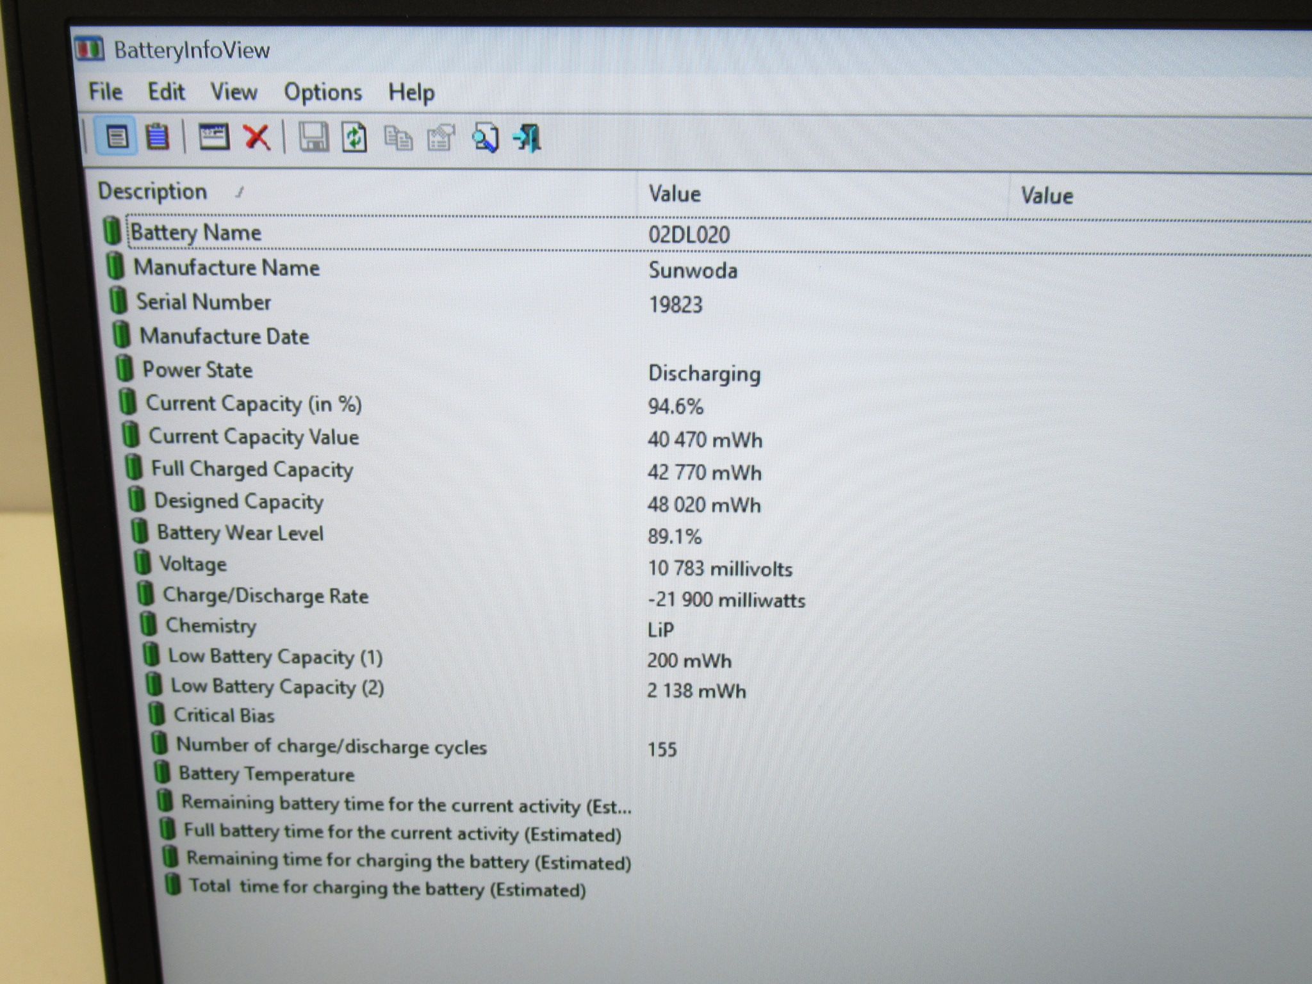Click the Find magnifier toolbar icon
1312x984 pixels.
[x=485, y=138]
